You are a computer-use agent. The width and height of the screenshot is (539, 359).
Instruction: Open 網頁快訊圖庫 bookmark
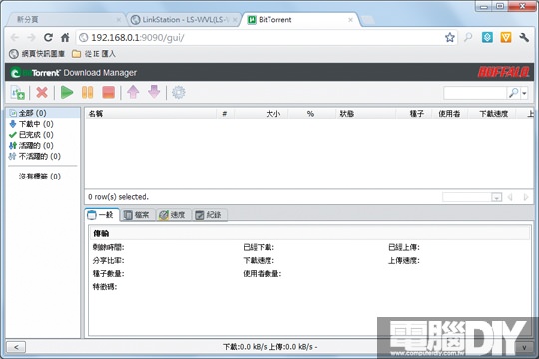tap(37, 54)
